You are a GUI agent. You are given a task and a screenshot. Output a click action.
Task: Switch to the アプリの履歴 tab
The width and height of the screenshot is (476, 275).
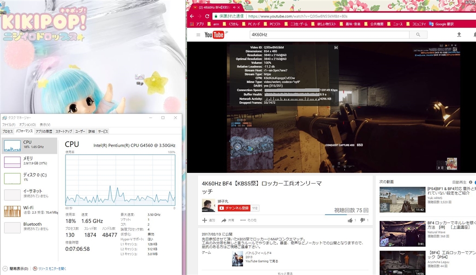[44, 131]
